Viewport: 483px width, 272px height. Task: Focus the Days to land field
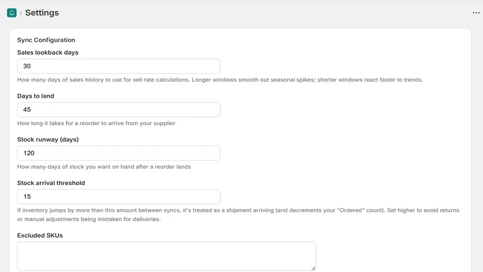pyautogui.click(x=118, y=109)
